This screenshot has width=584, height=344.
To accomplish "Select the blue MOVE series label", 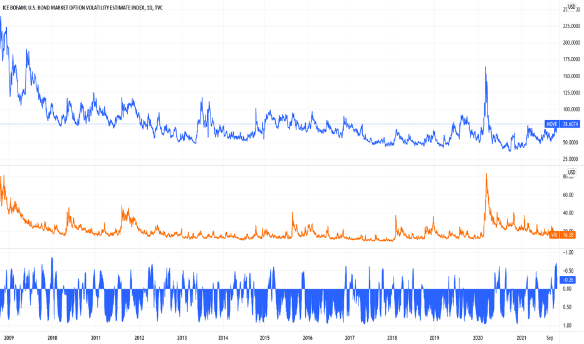I will coord(552,124).
